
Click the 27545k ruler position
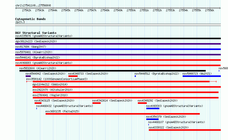(x=66, y=10)
